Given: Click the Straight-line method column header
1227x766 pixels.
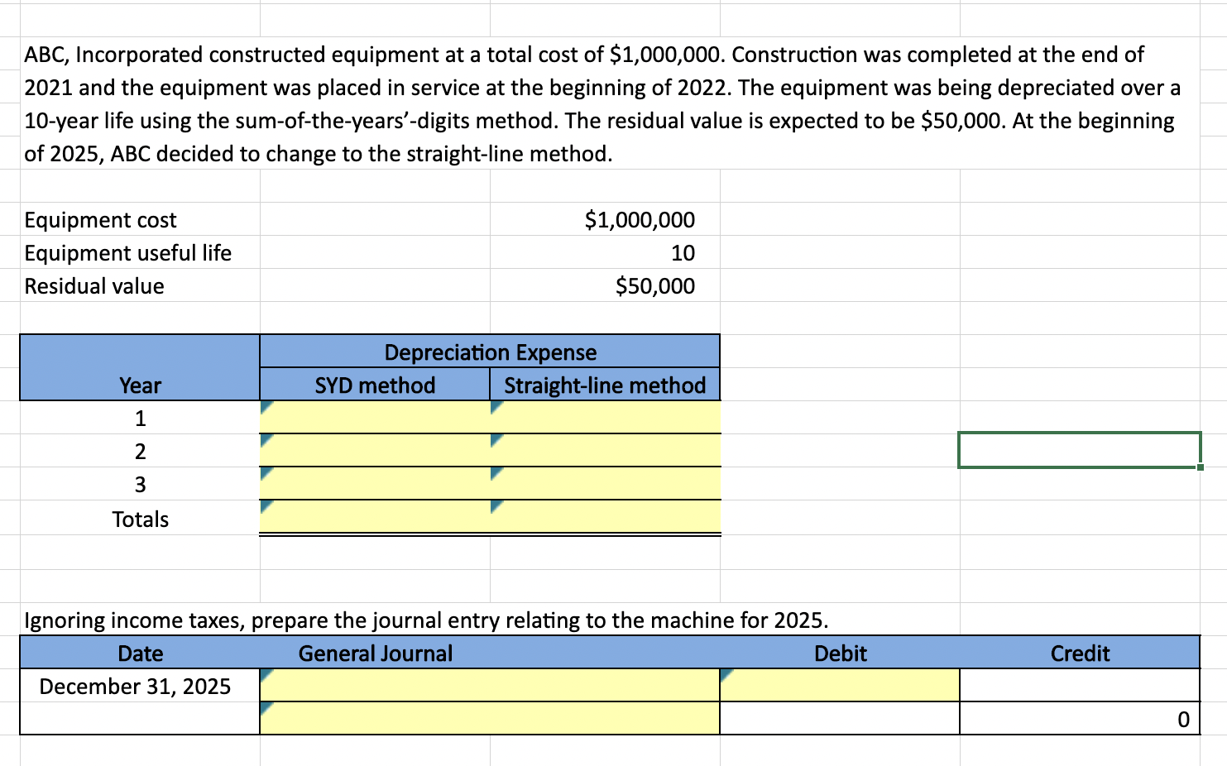Looking at the screenshot, I should (605, 385).
